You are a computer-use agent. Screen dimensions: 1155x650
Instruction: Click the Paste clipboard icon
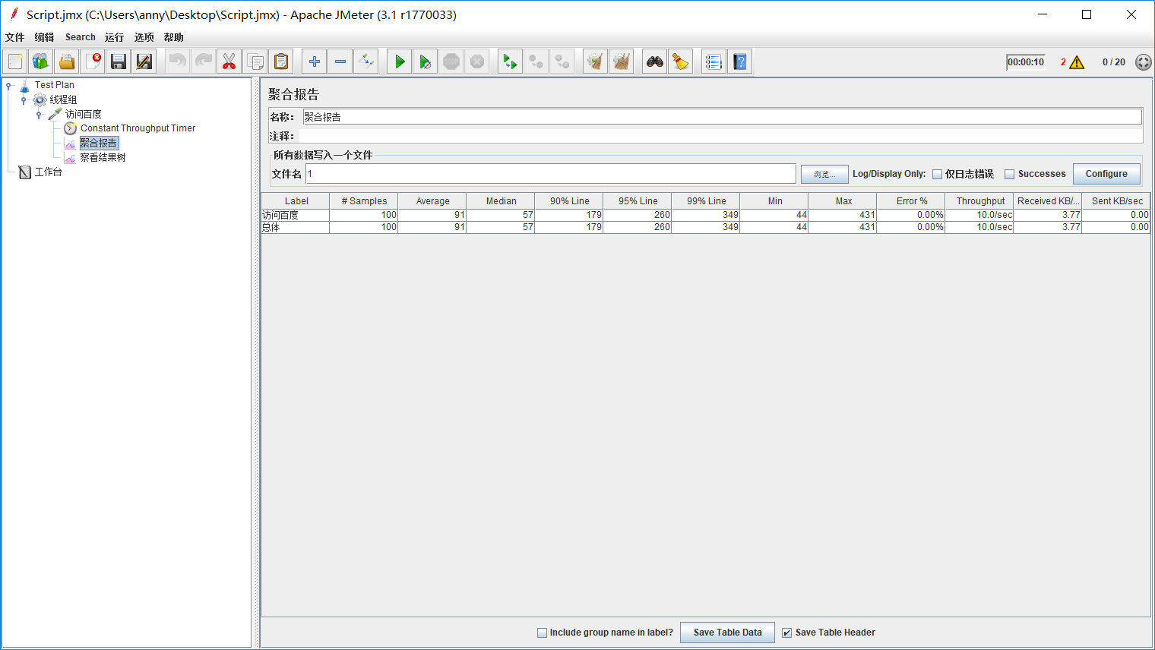point(280,62)
